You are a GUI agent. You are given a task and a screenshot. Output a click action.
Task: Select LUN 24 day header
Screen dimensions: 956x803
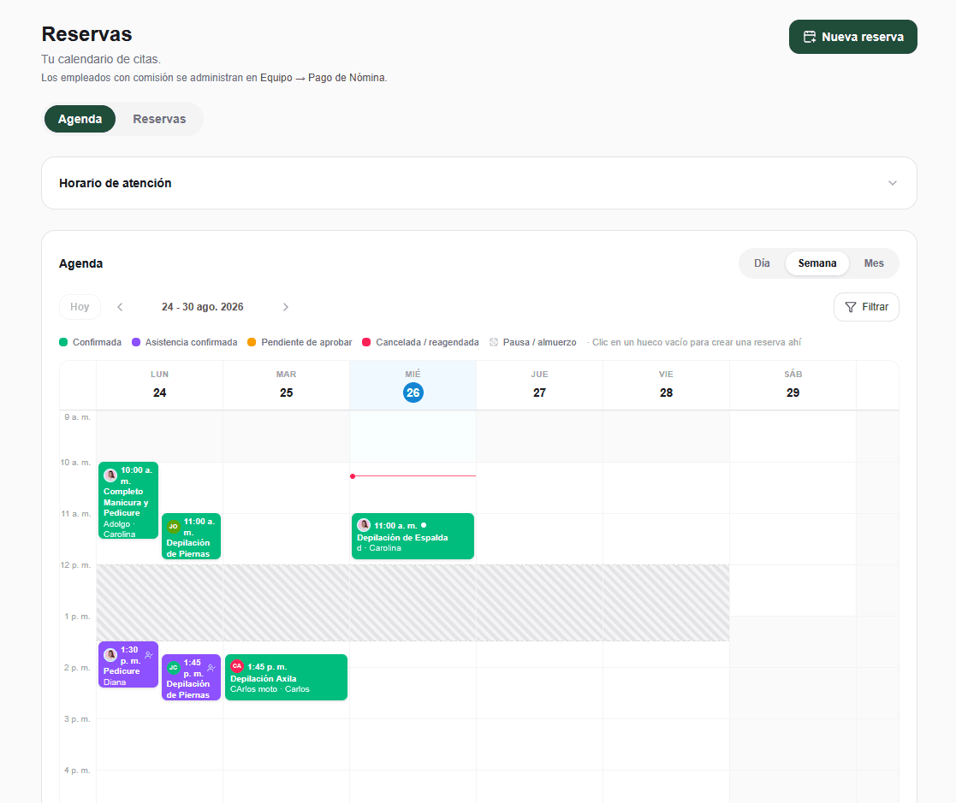click(160, 385)
